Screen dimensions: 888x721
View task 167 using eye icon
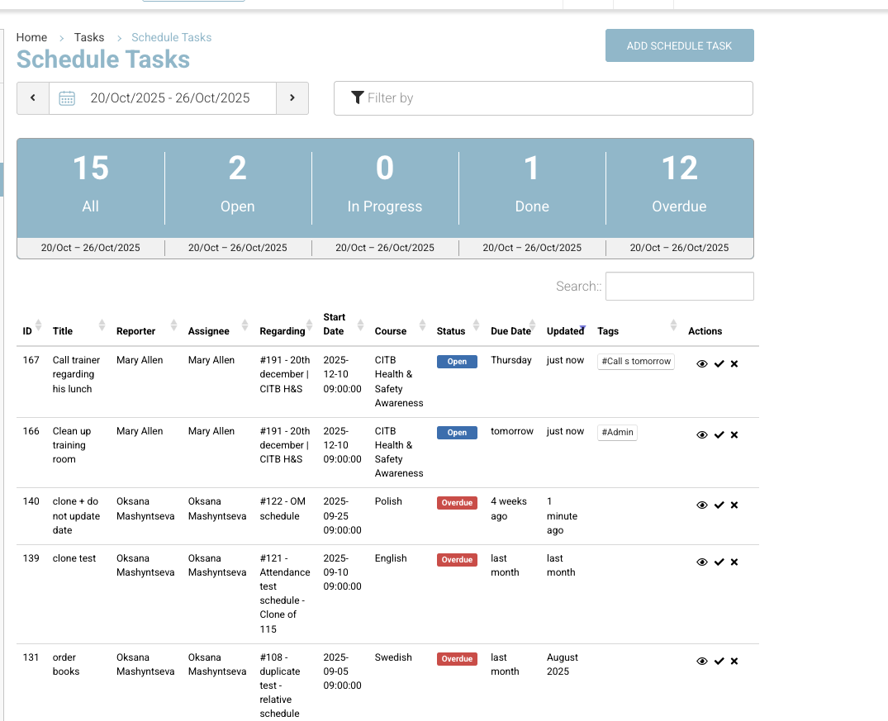pyautogui.click(x=702, y=364)
